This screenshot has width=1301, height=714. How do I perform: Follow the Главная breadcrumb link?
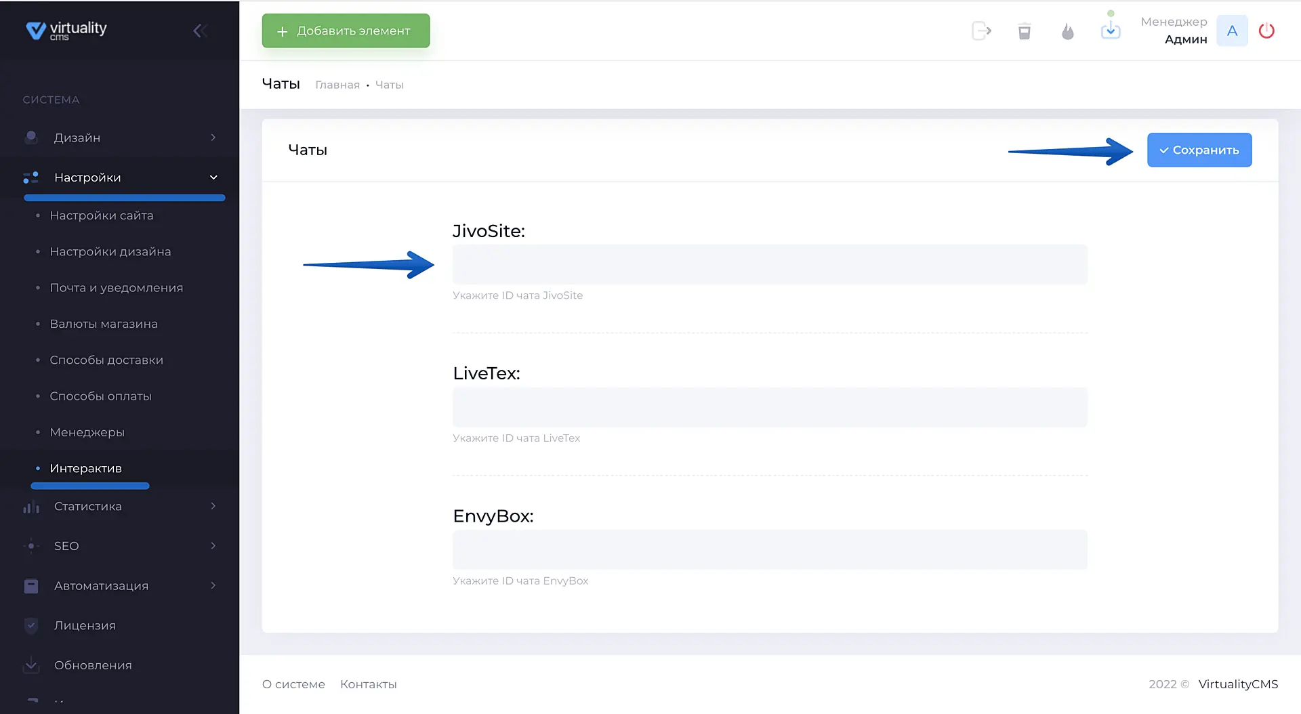tap(337, 85)
